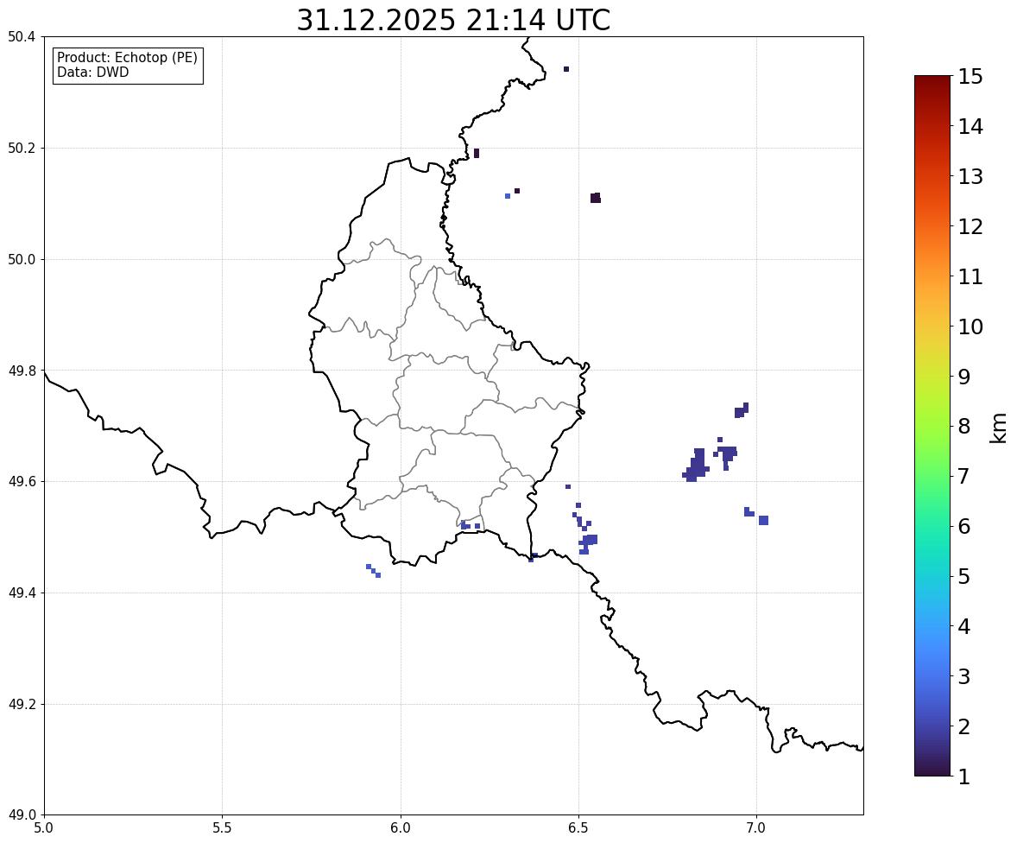Click the colorbar label '5'
This screenshot has width=1017, height=843.
coord(963,576)
